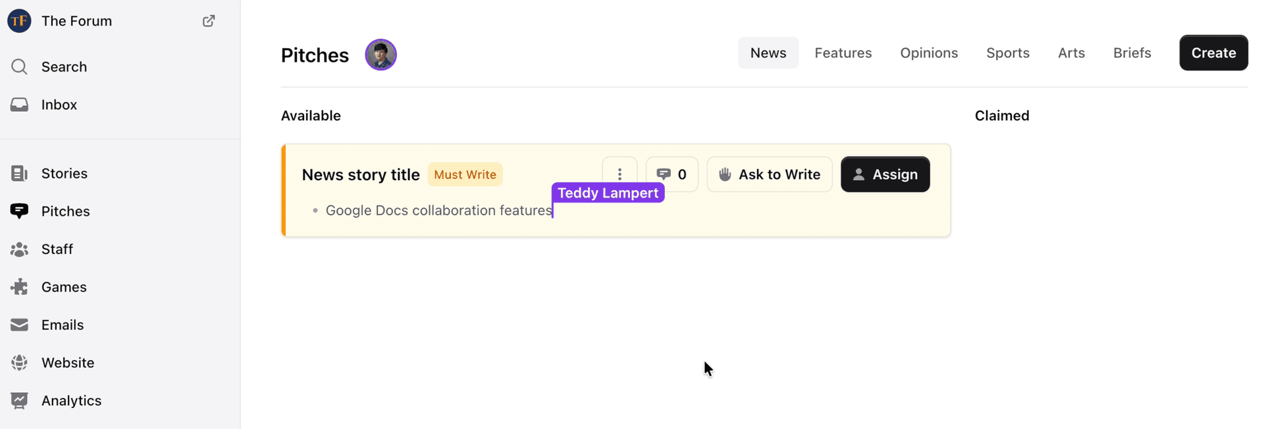The height and width of the screenshot is (429, 1264).
Task: Switch to the Sports tab
Action: pos(1007,53)
